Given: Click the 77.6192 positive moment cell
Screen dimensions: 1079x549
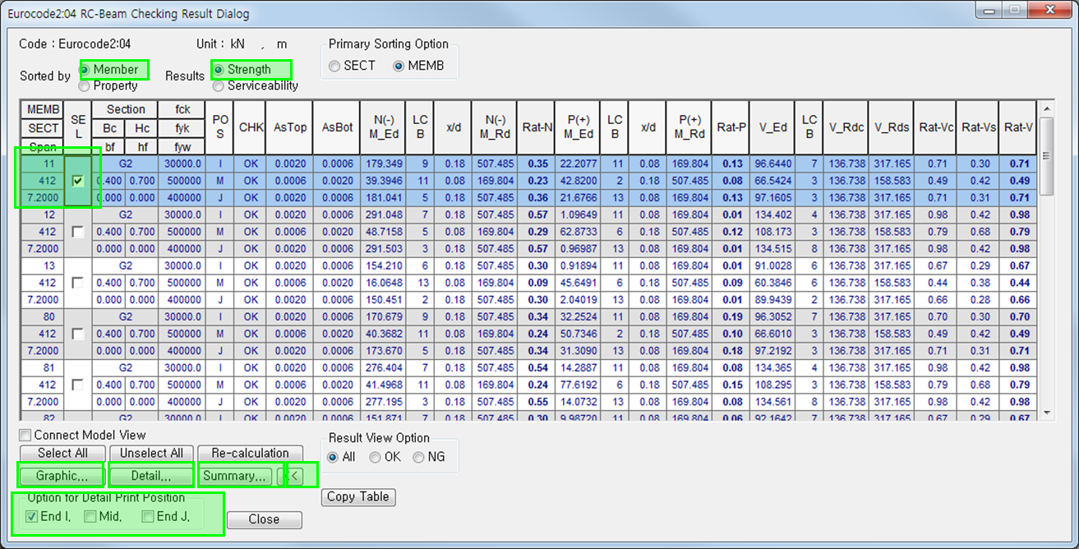Looking at the screenshot, I should click(x=578, y=385).
